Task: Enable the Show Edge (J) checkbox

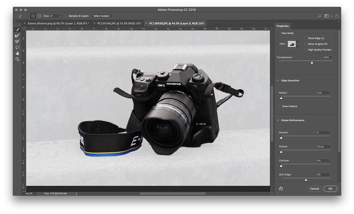Action: [x=306, y=38]
